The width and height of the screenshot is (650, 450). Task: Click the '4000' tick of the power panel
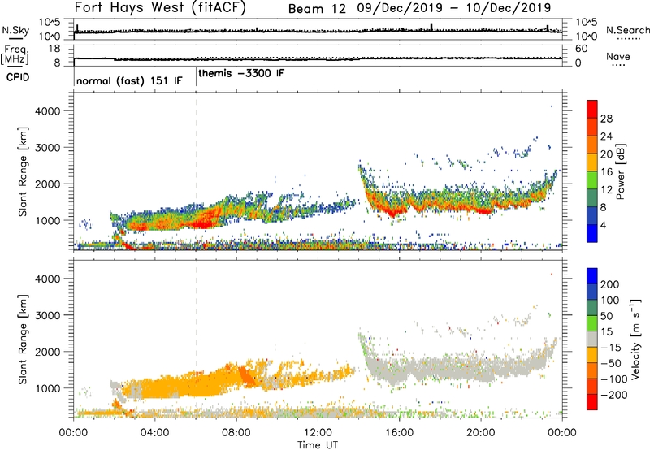pyautogui.click(x=48, y=111)
